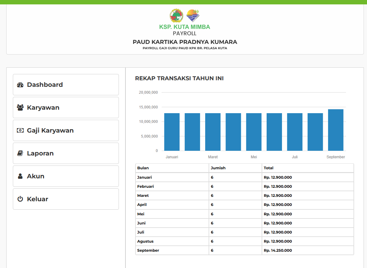This screenshot has height=268, width=367.
Task: Click the Total column header
Action: 269,168
